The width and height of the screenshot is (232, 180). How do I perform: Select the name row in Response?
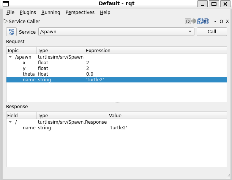coord(29,128)
